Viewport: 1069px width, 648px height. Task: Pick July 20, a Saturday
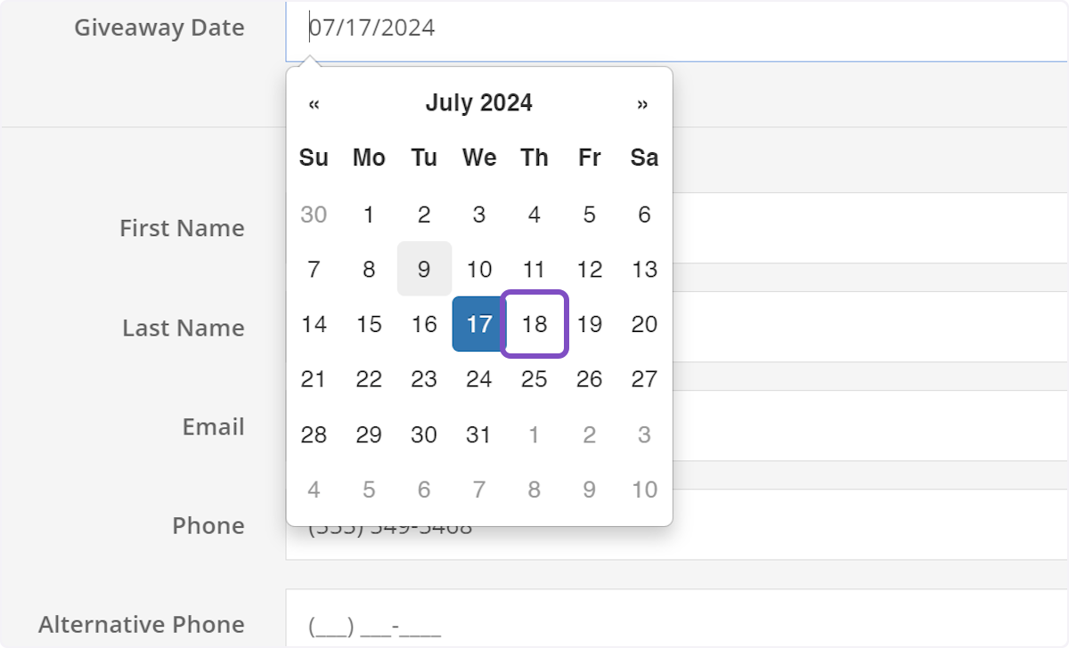pyautogui.click(x=643, y=324)
